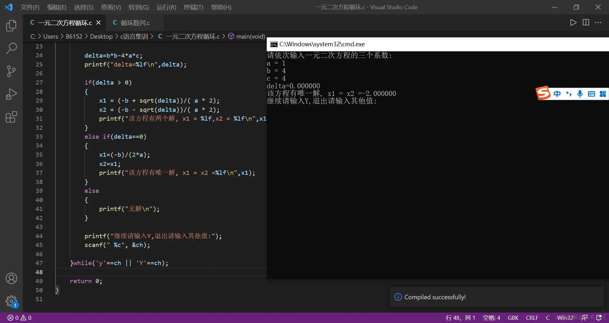The image size is (609, 323).
Task: Open the Sogou toolbox grid icon
Action: tap(603, 94)
